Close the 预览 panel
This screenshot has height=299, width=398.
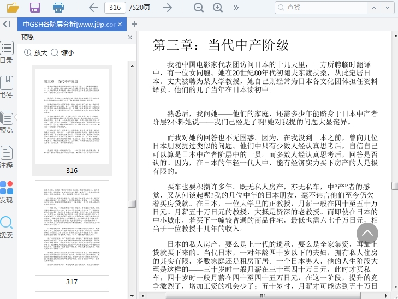(130, 38)
